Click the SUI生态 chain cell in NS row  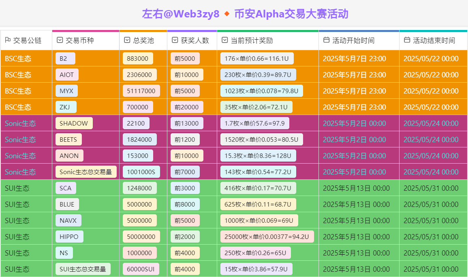click(26, 253)
